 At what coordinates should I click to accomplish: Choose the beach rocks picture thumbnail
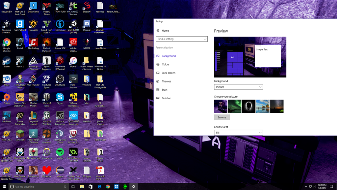click(x=263, y=106)
